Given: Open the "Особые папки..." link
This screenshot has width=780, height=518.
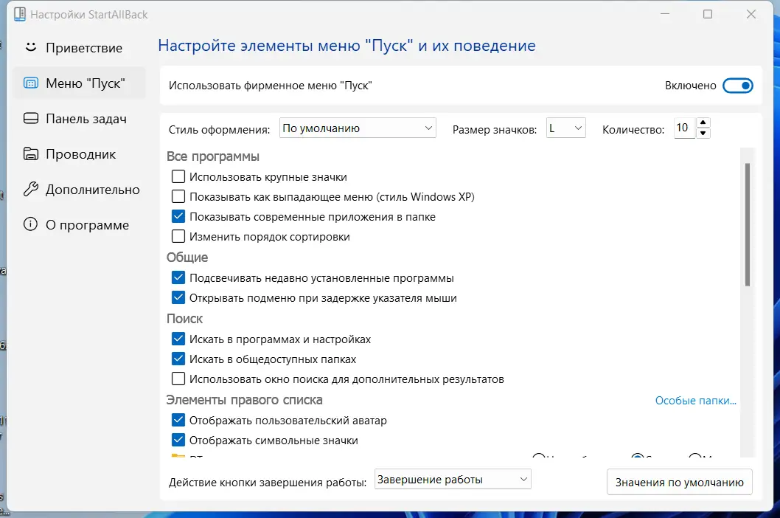Looking at the screenshot, I should coord(695,400).
